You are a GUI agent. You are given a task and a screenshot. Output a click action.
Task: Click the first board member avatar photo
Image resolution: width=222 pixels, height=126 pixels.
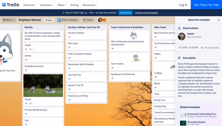[x=100, y=20]
